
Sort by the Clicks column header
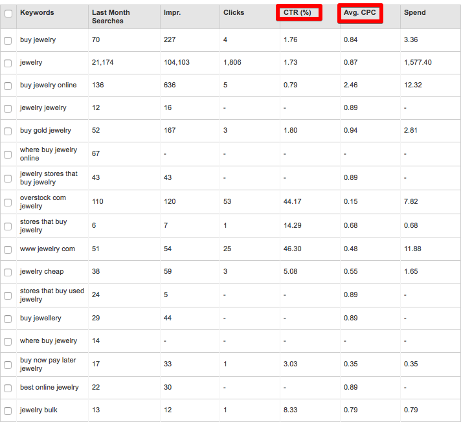point(234,13)
